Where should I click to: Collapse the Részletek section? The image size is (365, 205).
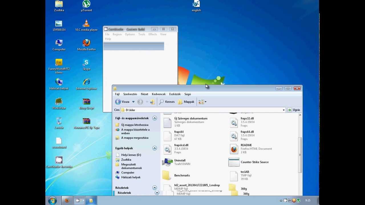(x=155, y=188)
